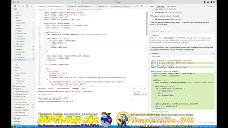Open the Source Control view icon

click(23, 6)
